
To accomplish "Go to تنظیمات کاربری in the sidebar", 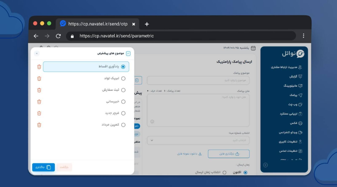I will pos(290,142).
